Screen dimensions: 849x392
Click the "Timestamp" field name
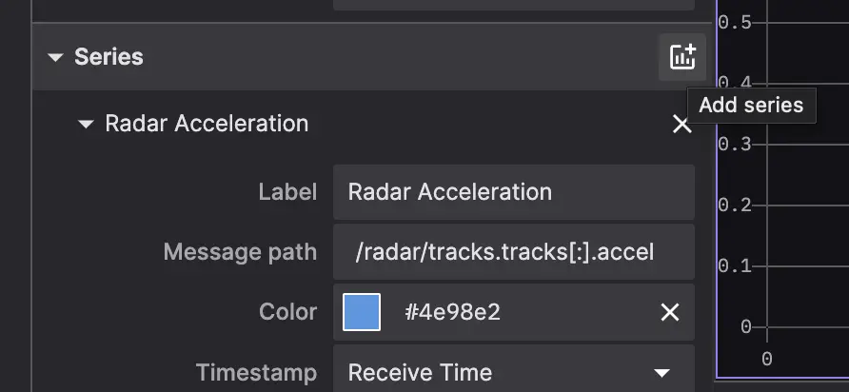pos(256,372)
